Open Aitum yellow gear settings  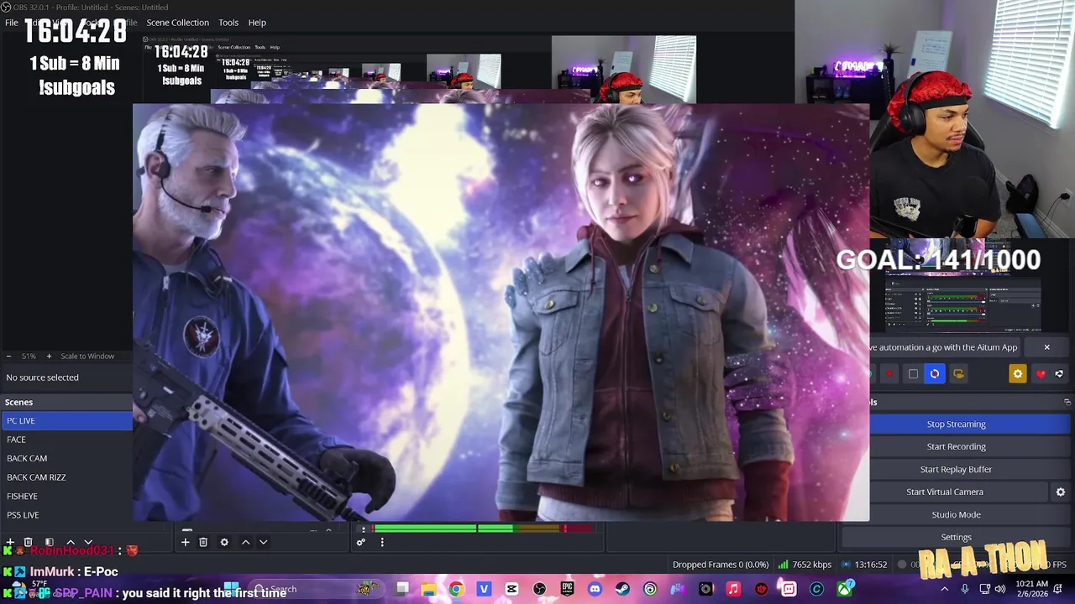1017,374
